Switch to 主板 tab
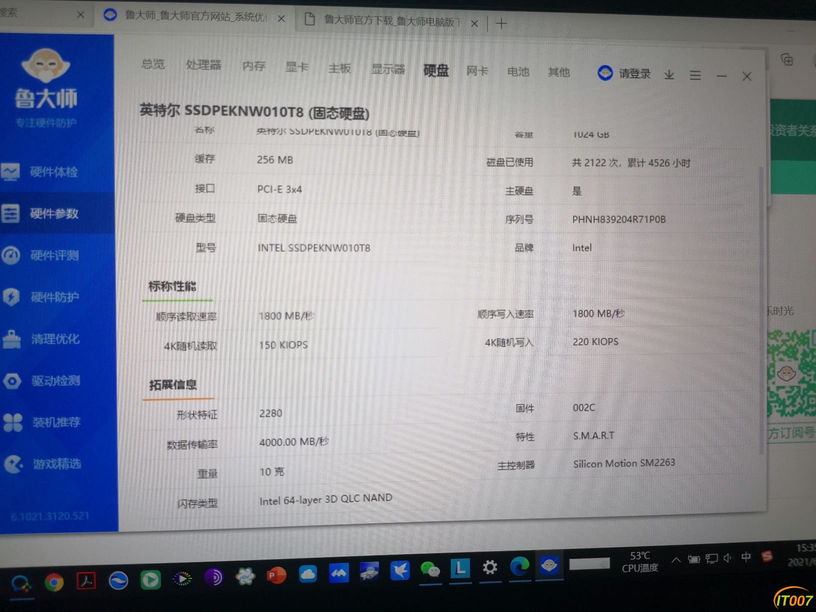Screen dimensions: 816x612 coord(339,68)
